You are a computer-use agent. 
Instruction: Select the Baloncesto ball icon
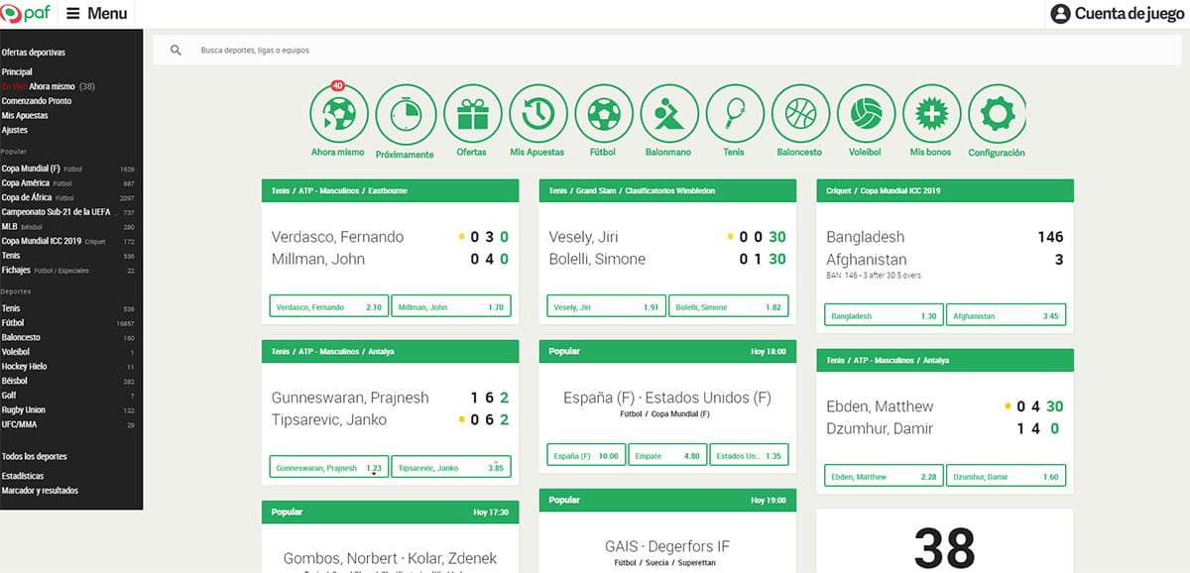coord(800,114)
